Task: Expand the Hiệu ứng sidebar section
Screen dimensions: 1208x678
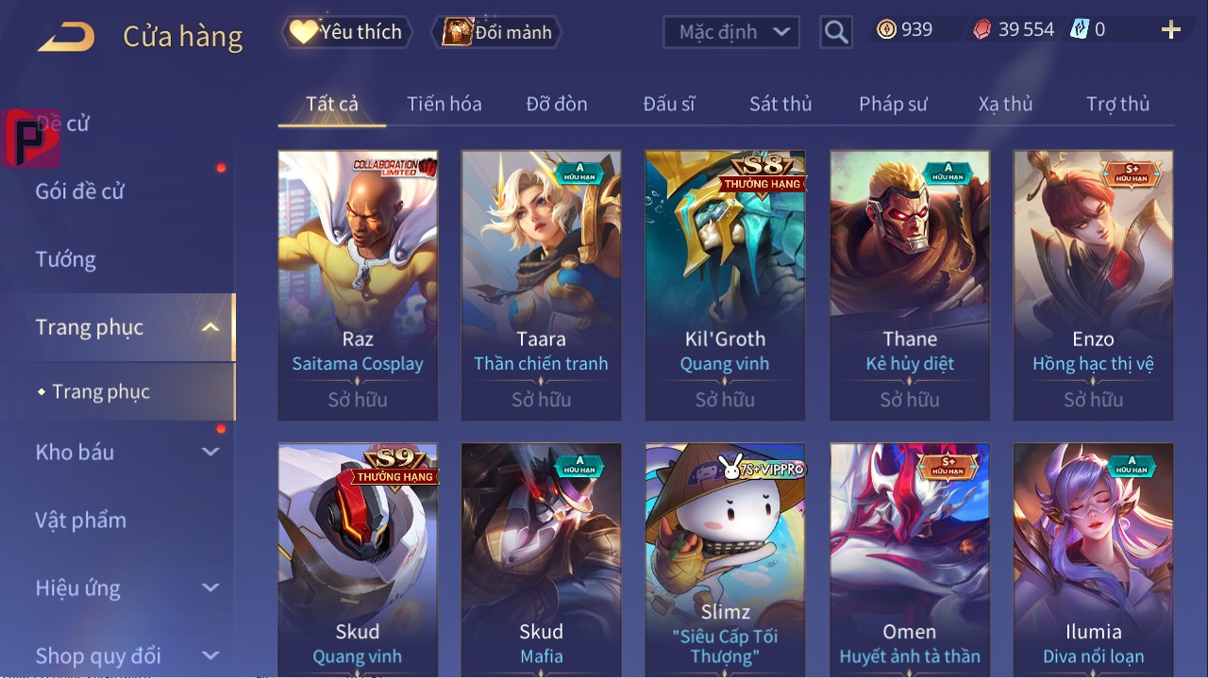Action: tap(210, 588)
